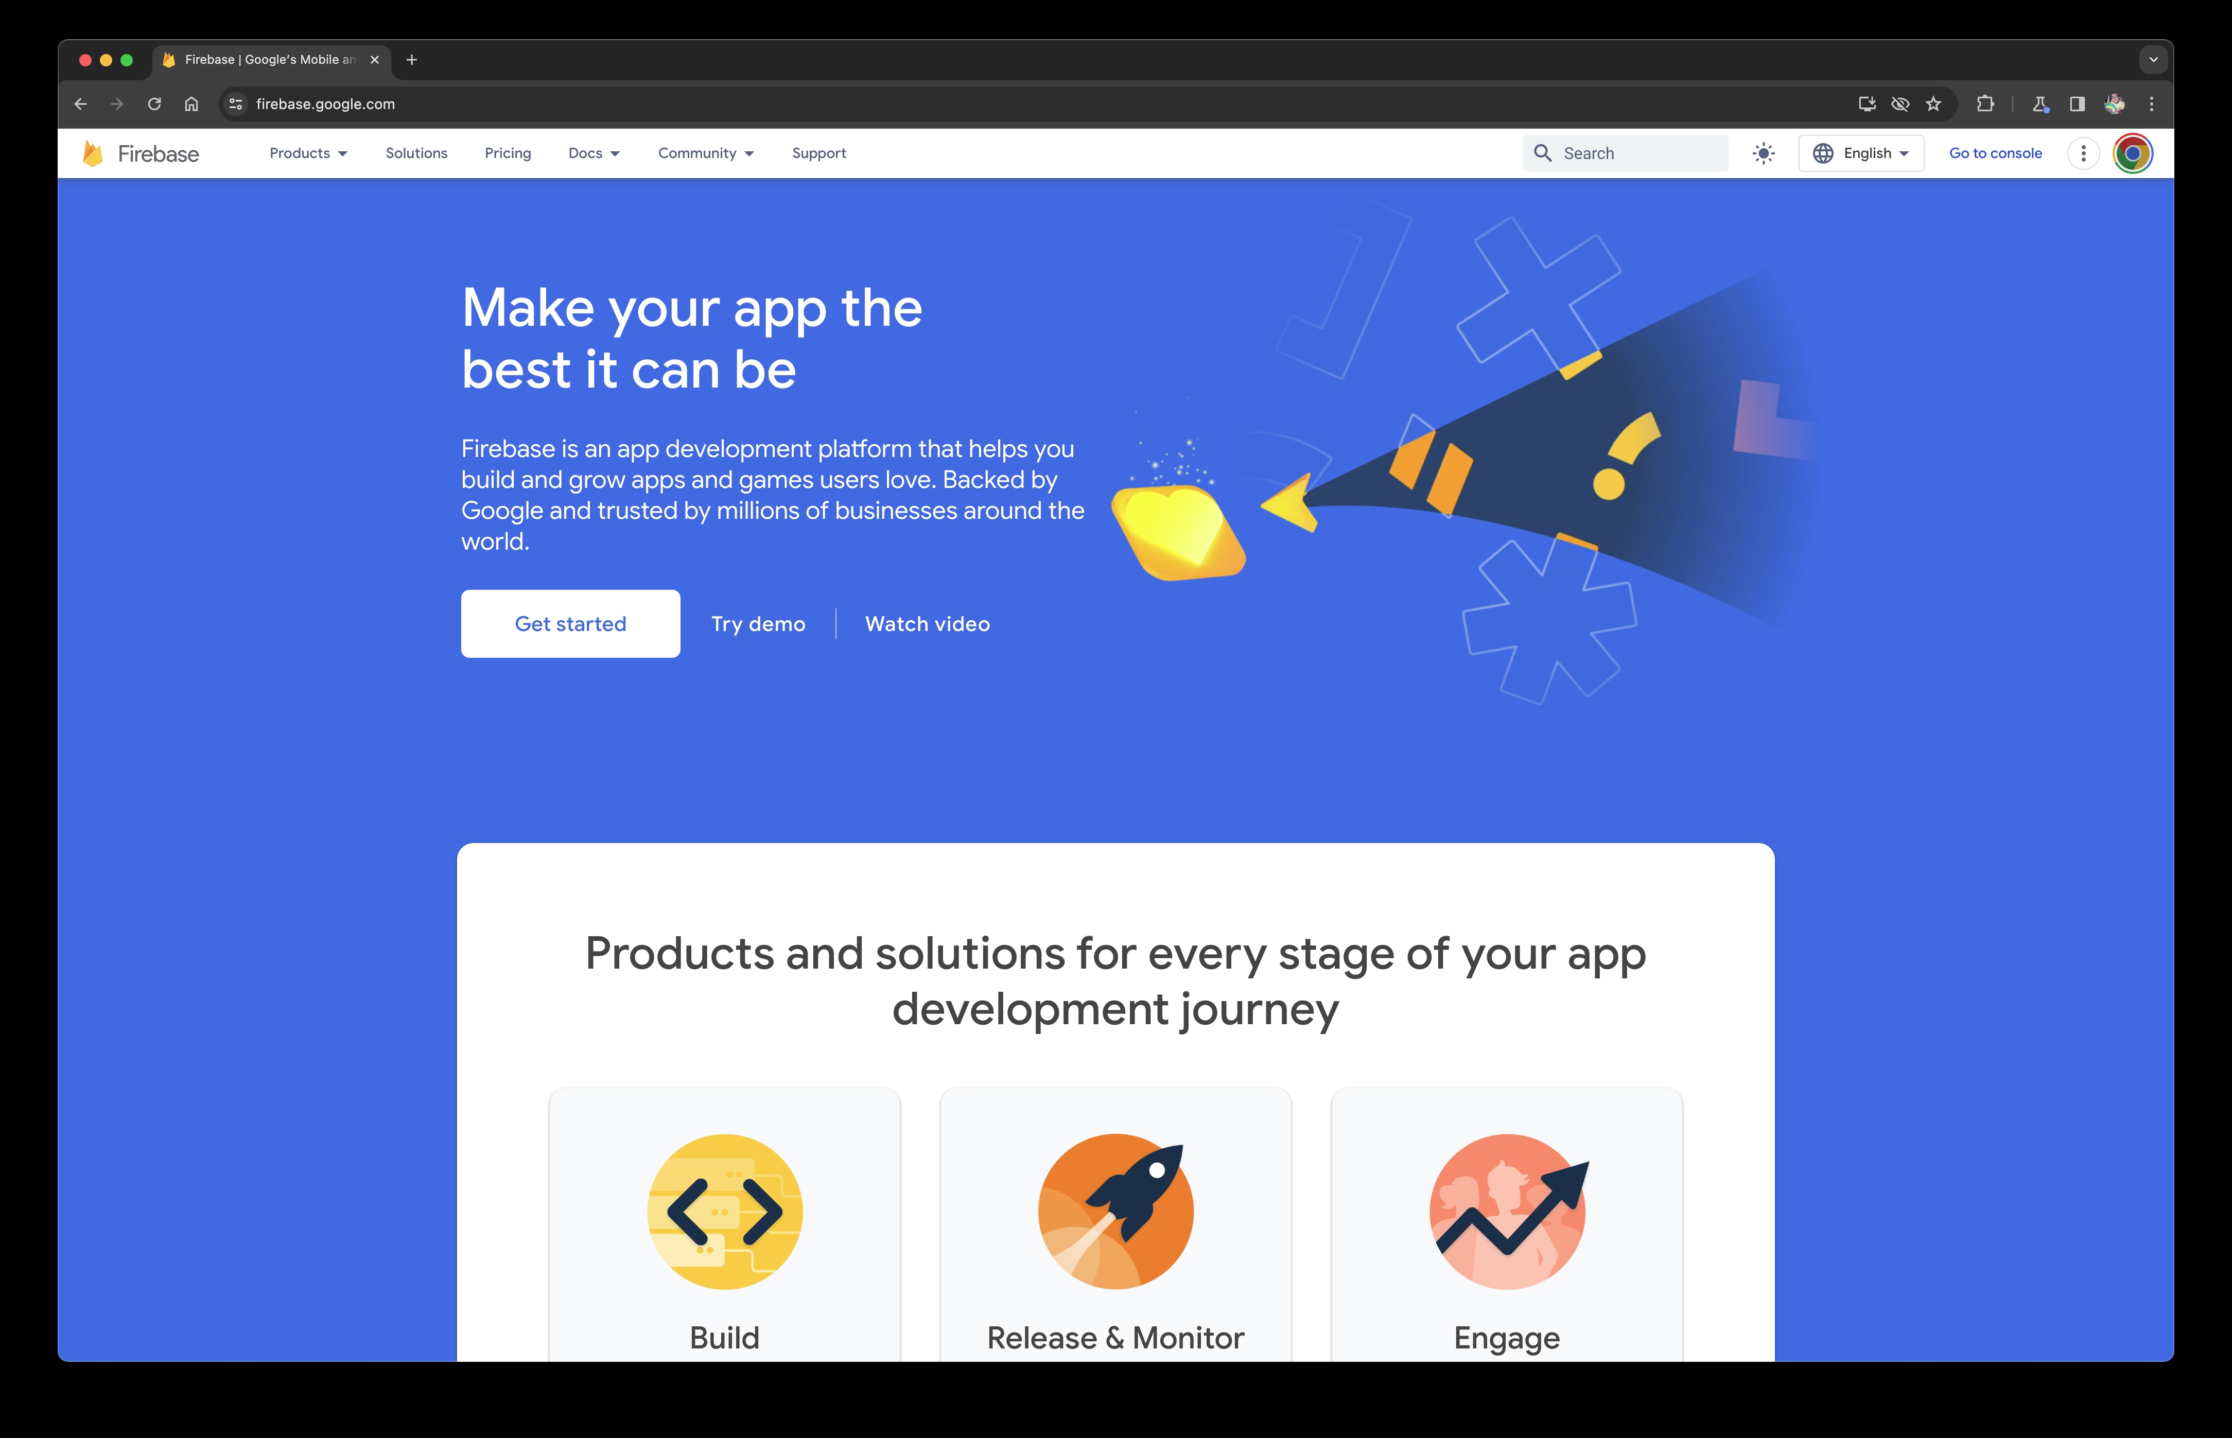Click the Pricing menu item
This screenshot has height=1438, width=2232.
coord(506,153)
